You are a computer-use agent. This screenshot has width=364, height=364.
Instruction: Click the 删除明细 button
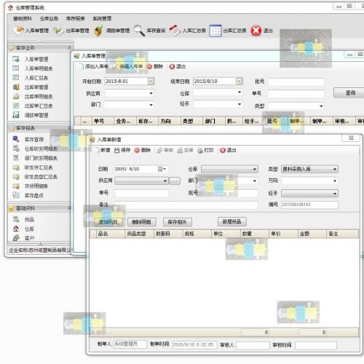click(142, 222)
